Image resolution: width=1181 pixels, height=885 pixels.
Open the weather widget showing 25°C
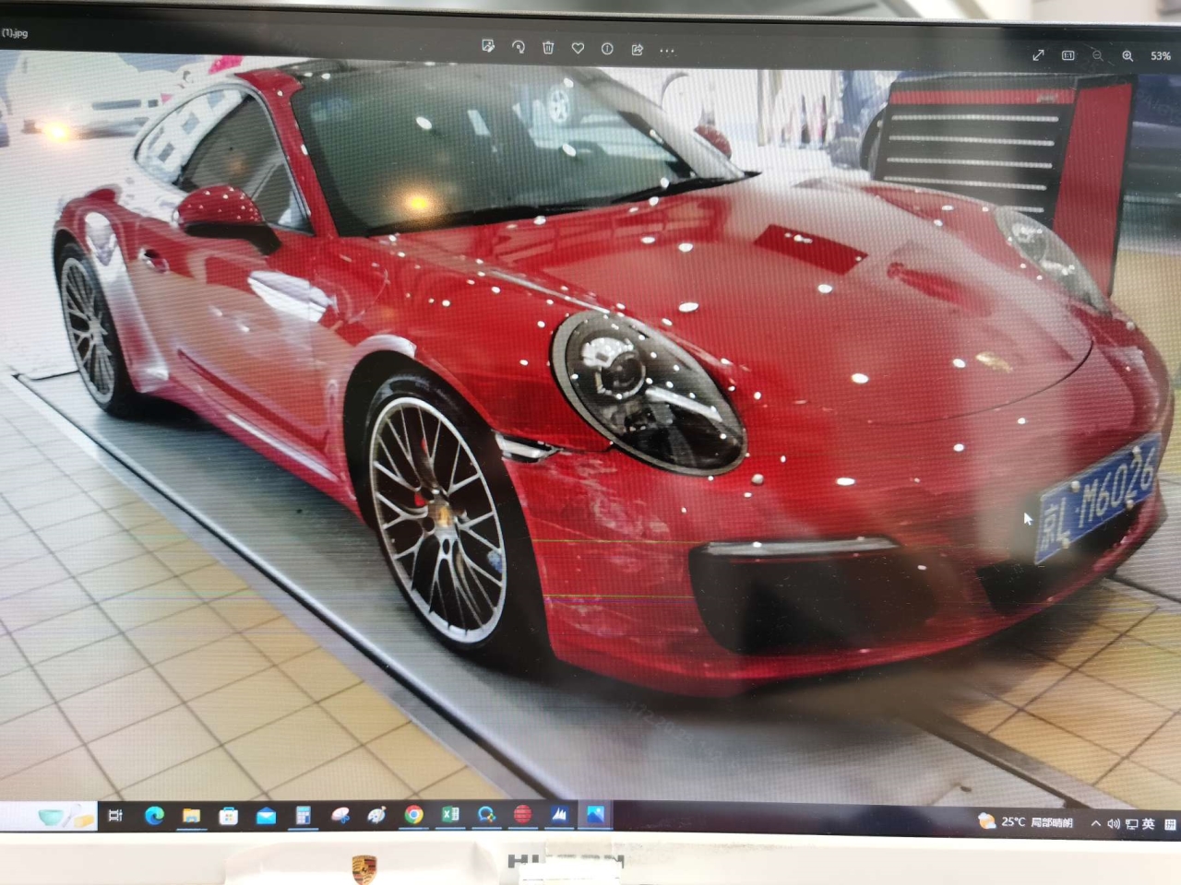(1025, 821)
